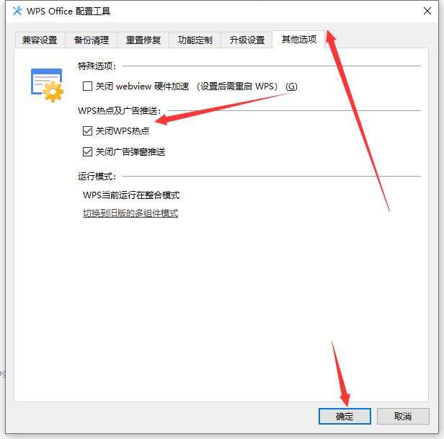Click the 运行模式 section heading
This screenshot has height=439, width=444.
click(97, 176)
